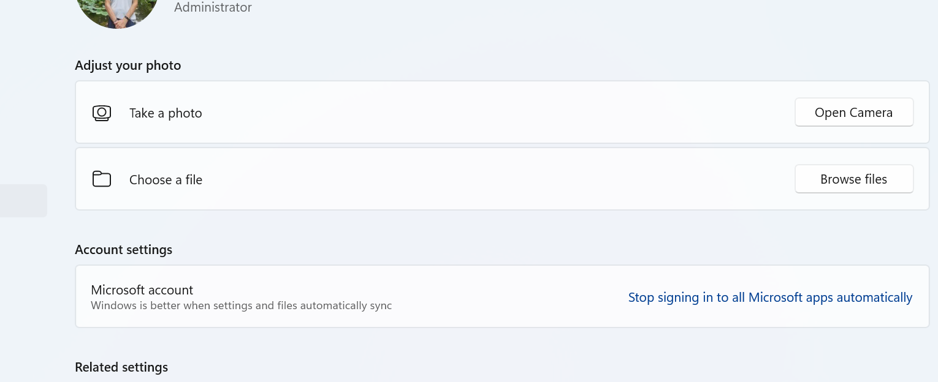Screen dimensions: 938x382
Task: Click the Microsoft account title text
Action: point(142,290)
